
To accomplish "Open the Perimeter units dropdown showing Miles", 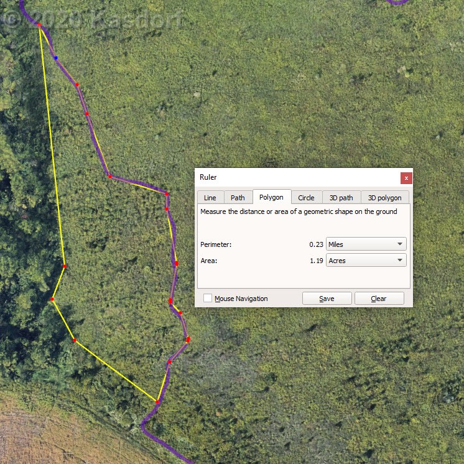I will pos(366,244).
